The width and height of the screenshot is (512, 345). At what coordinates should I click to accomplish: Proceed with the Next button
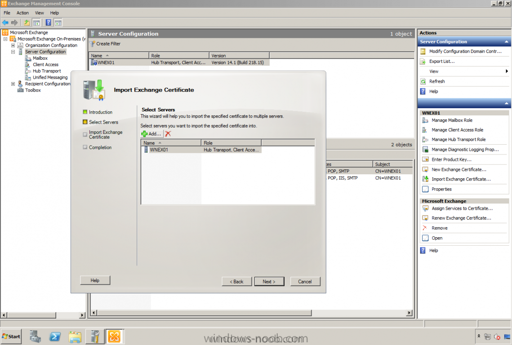click(x=269, y=281)
